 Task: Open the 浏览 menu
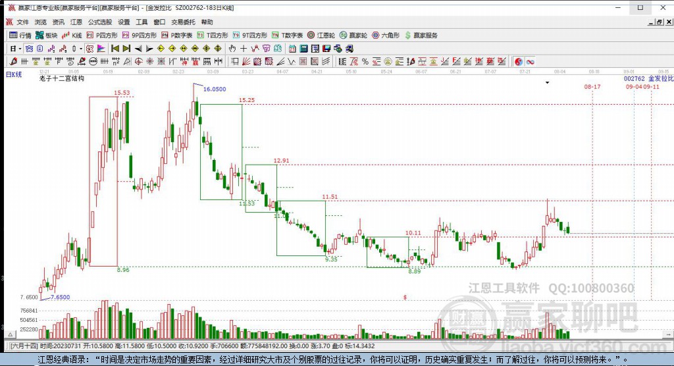40,22
